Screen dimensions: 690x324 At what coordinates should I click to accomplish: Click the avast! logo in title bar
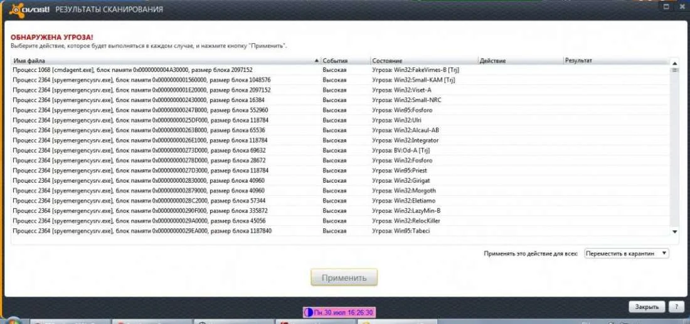(x=30, y=9)
